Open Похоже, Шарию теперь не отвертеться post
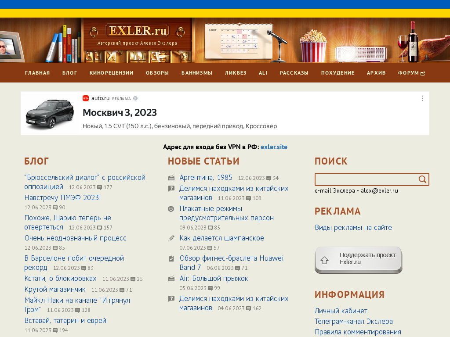 tap(68, 222)
